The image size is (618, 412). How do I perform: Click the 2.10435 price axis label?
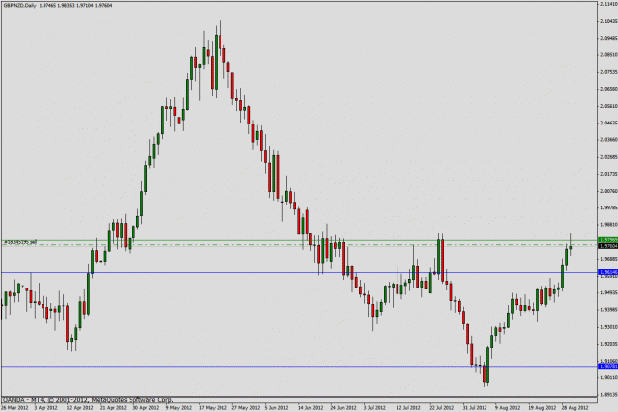click(608, 21)
